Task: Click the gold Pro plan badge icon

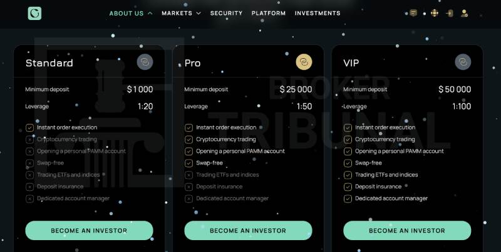Action: (304, 63)
